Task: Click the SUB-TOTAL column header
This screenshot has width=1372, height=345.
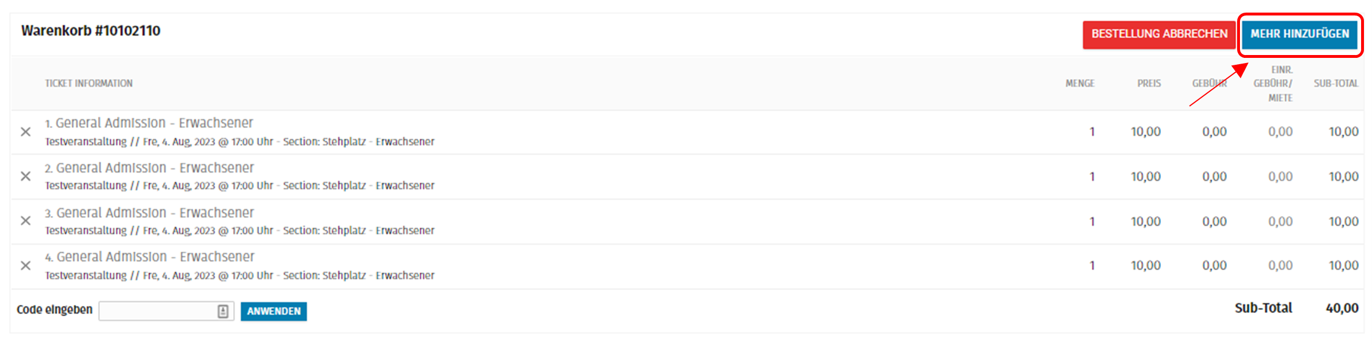Action: tap(1335, 84)
